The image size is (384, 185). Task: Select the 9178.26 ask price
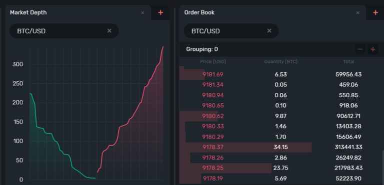click(x=213, y=158)
